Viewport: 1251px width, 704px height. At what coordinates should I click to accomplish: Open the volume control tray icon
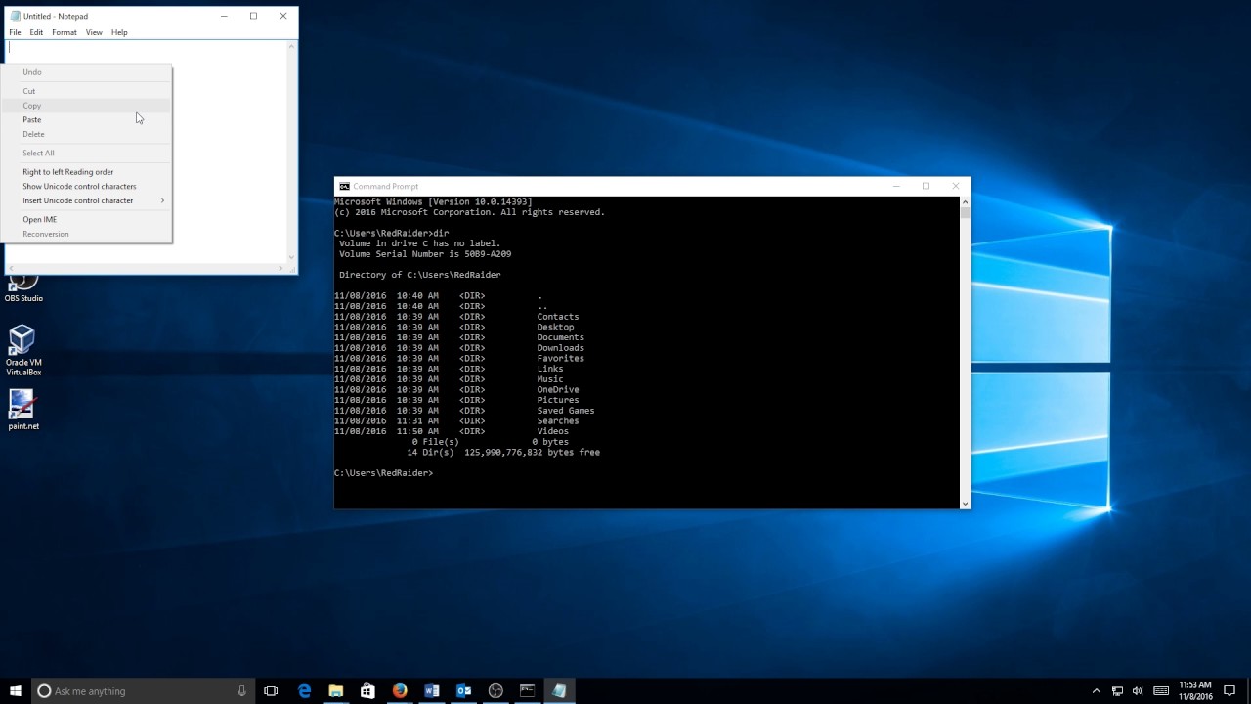(1138, 690)
